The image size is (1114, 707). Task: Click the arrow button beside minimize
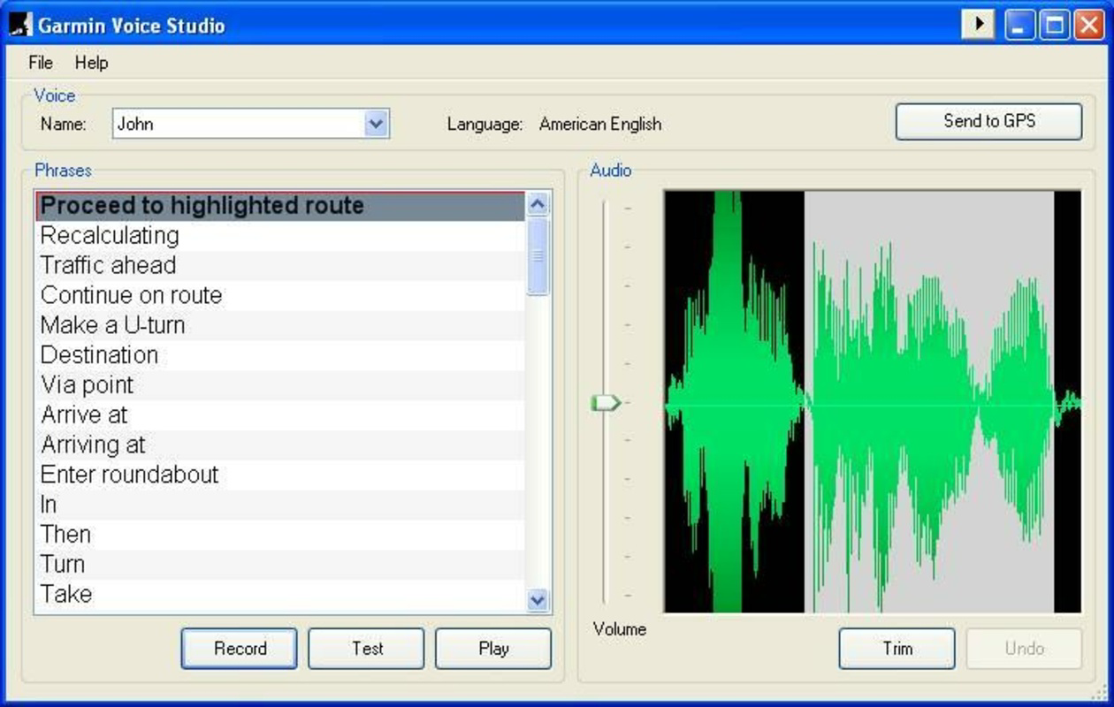point(978,24)
